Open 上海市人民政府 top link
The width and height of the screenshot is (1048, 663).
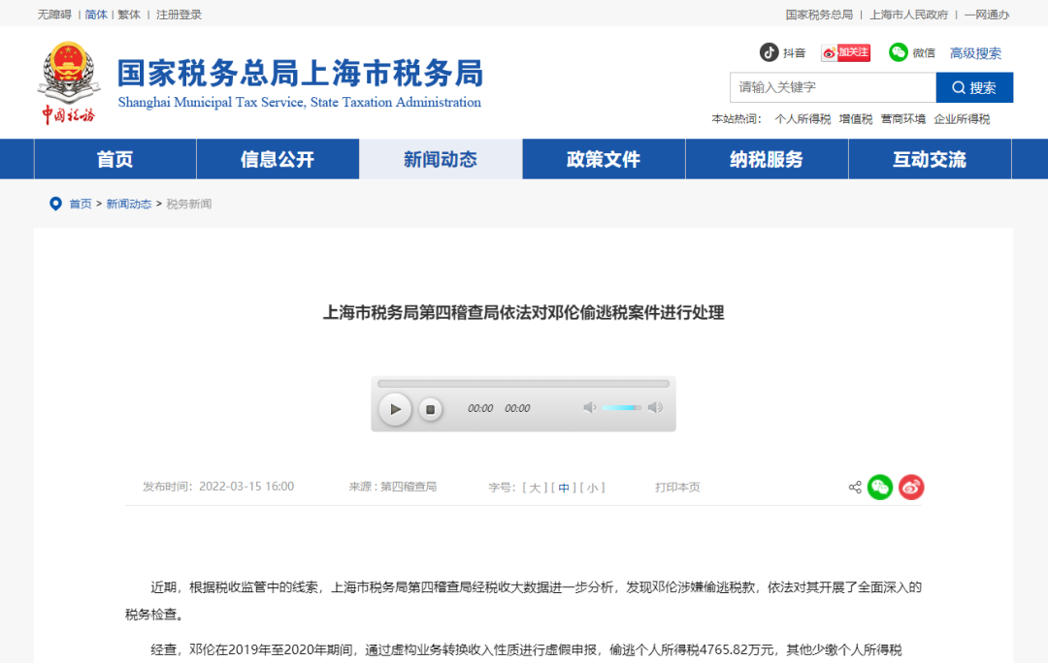(908, 15)
